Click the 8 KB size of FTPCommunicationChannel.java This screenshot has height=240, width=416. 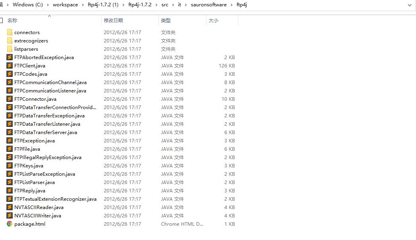pyautogui.click(x=229, y=82)
